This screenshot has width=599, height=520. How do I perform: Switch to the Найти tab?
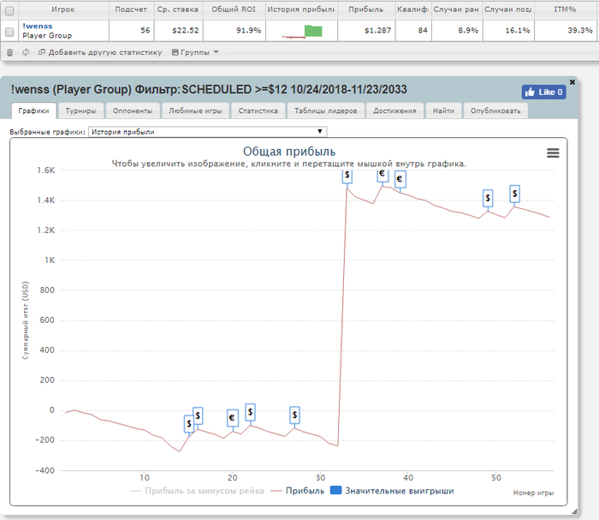pos(443,111)
